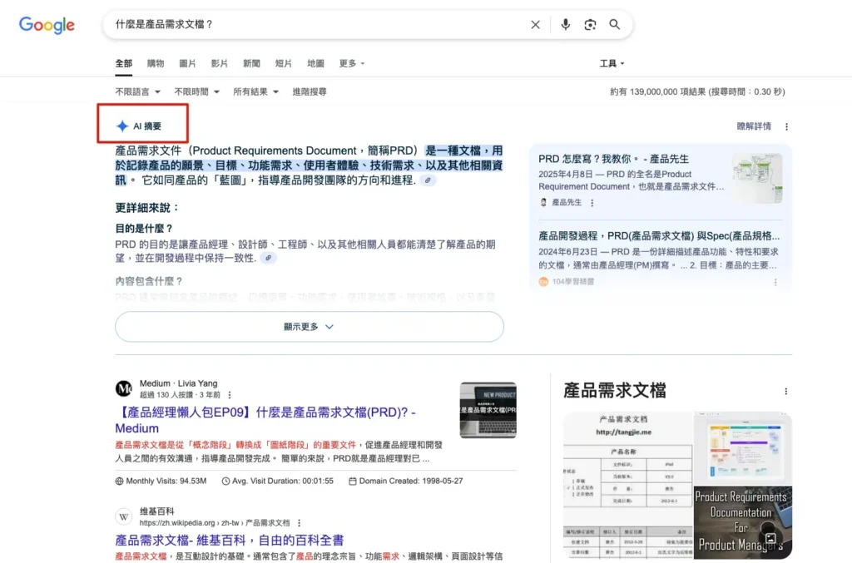
Task: Open the 所有結果 results filter dropdown
Action: (256, 91)
